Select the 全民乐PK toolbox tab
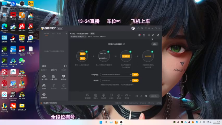The height and width of the screenshot is (125, 222). click(x=54, y=70)
